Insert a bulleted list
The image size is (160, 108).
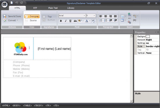[101, 20]
